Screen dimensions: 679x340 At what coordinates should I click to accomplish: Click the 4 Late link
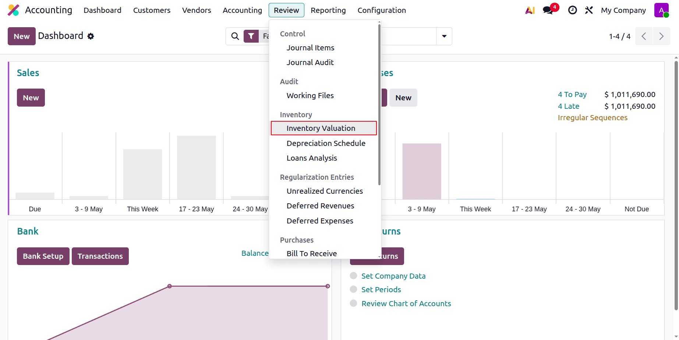click(569, 106)
